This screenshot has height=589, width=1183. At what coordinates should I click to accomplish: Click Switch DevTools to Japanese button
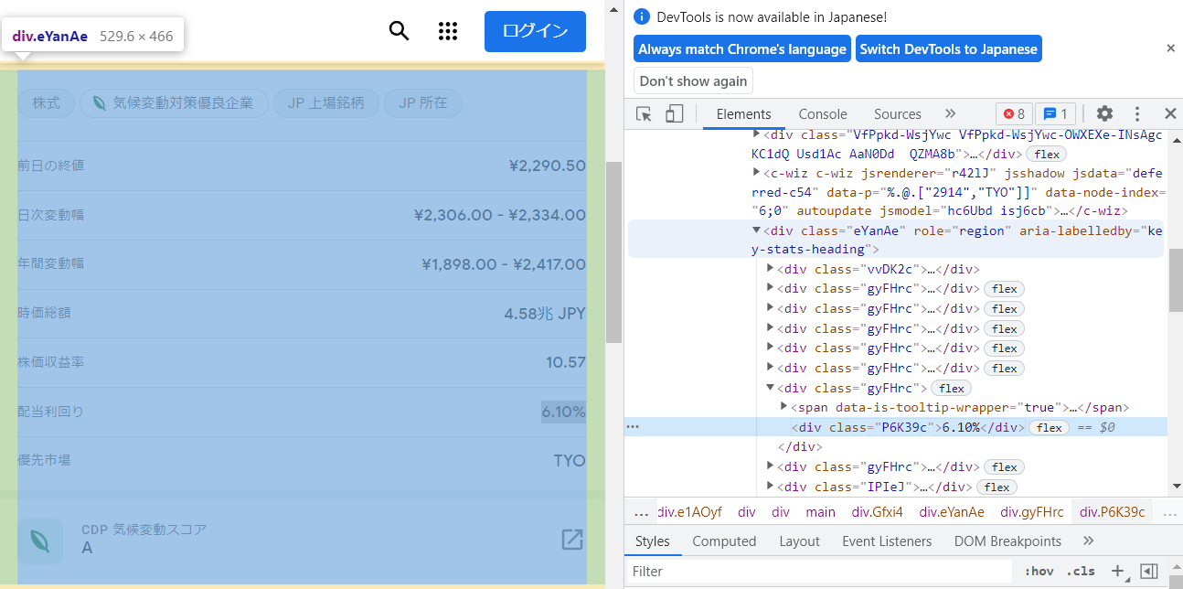point(949,49)
